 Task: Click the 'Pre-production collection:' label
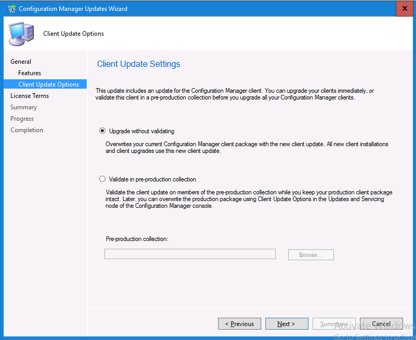(x=137, y=239)
